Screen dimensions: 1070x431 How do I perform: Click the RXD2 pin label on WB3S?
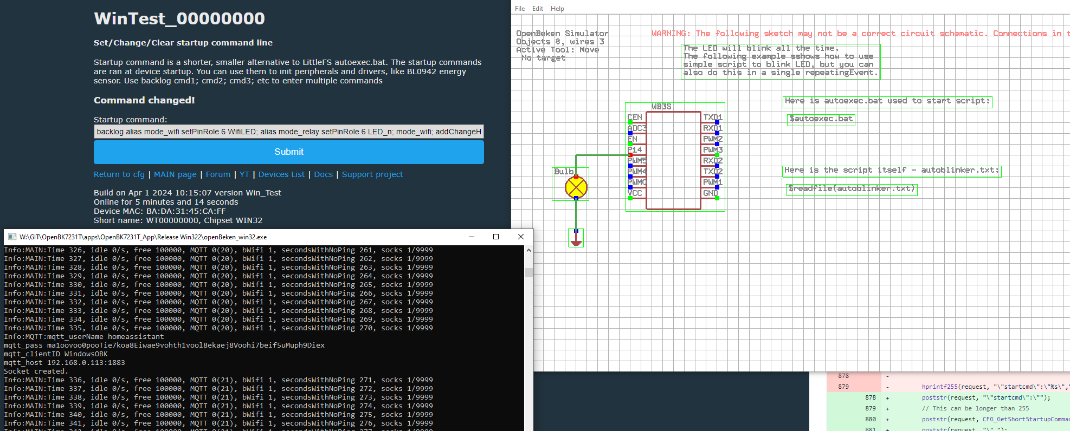(713, 161)
